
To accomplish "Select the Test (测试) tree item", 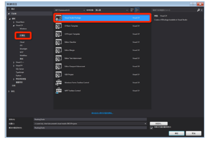I will (x=21, y=59).
